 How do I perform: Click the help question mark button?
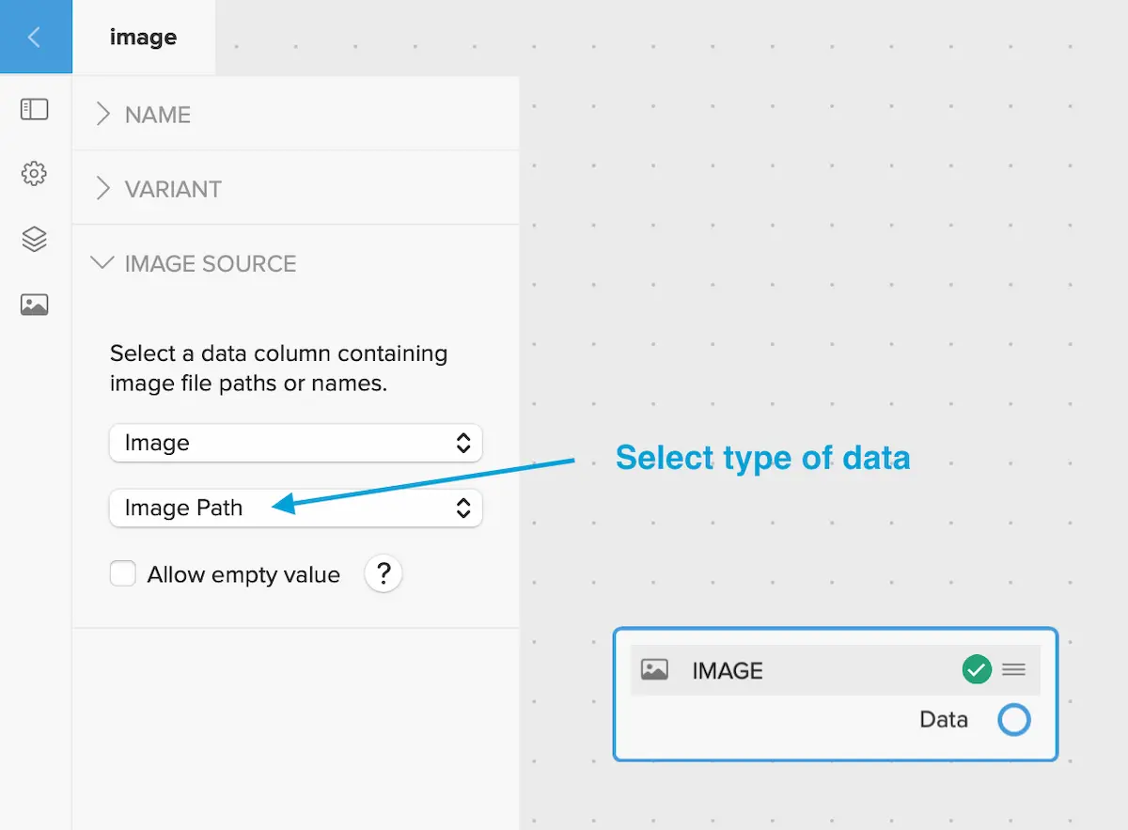coord(384,573)
